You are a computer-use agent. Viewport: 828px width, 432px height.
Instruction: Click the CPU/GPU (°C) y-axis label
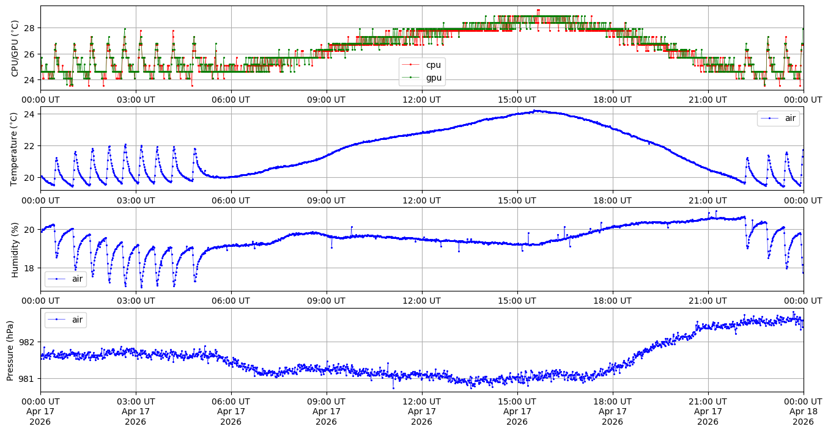(x=15, y=48)
